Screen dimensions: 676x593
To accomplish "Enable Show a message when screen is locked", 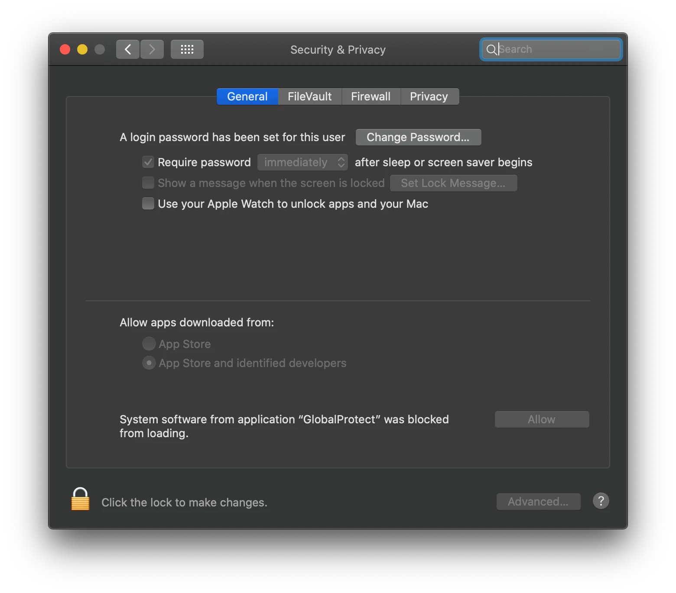I will (x=148, y=183).
